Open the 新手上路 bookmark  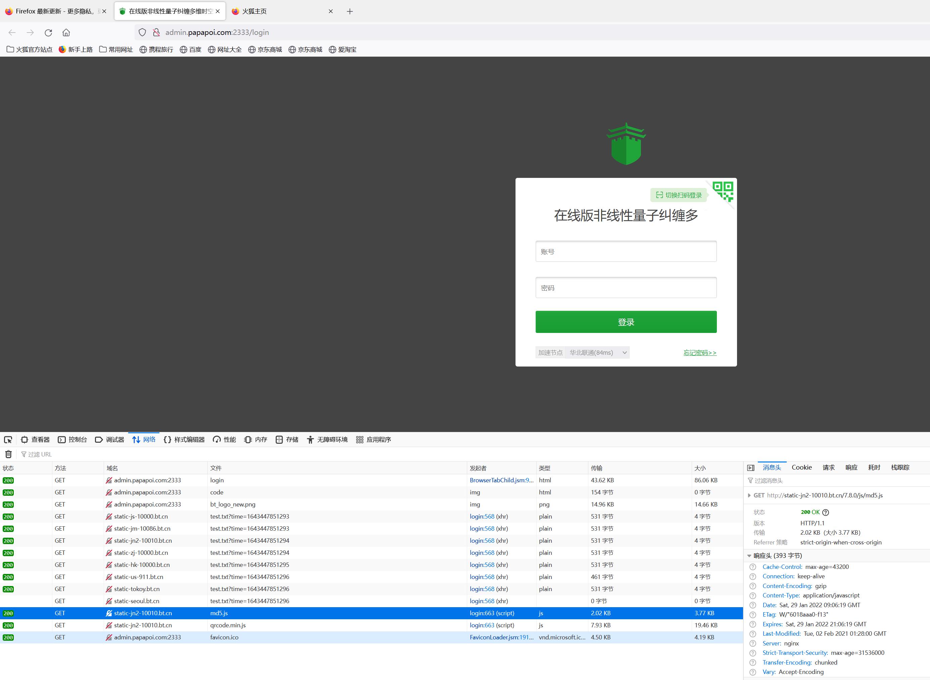point(76,49)
